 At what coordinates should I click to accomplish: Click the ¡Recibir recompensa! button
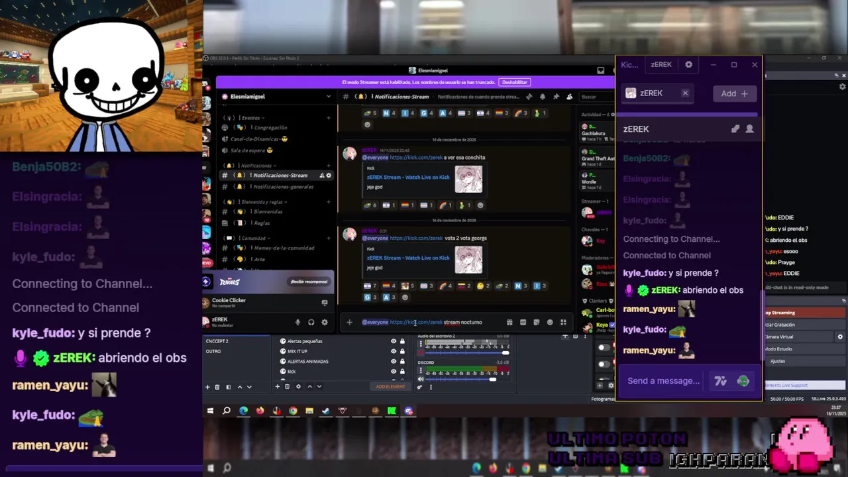coord(309,282)
